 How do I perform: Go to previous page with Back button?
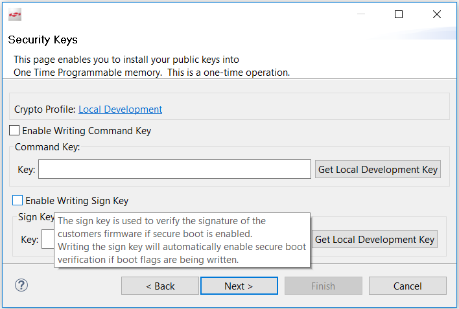tap(160, 286)
